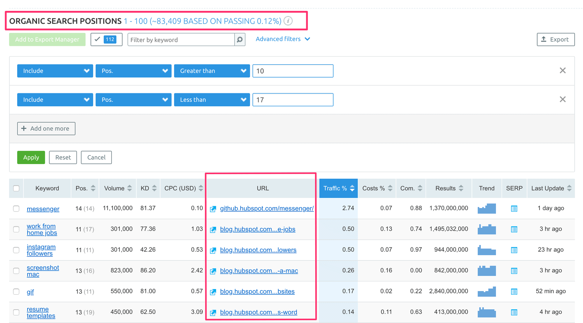Check the messenger keyword row checkbox
583x323 pixels.
click(16, 209)
